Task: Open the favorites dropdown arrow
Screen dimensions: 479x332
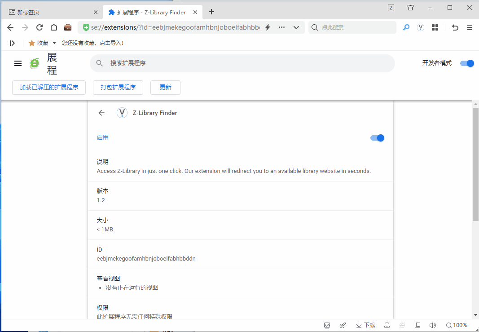Action: (x=54, y=43)
